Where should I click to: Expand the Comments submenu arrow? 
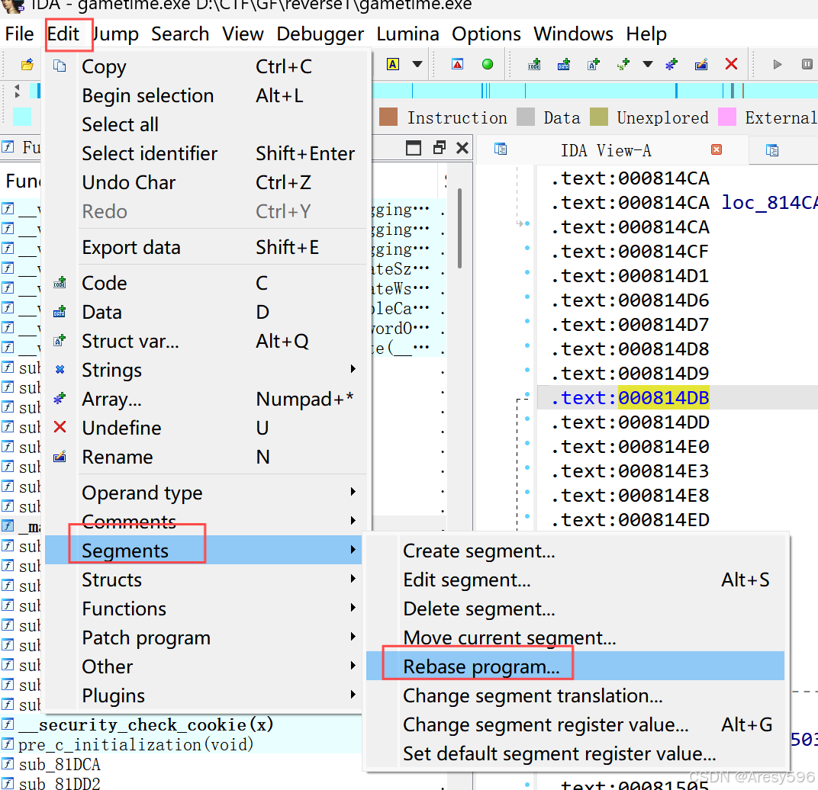pos(353,521)
